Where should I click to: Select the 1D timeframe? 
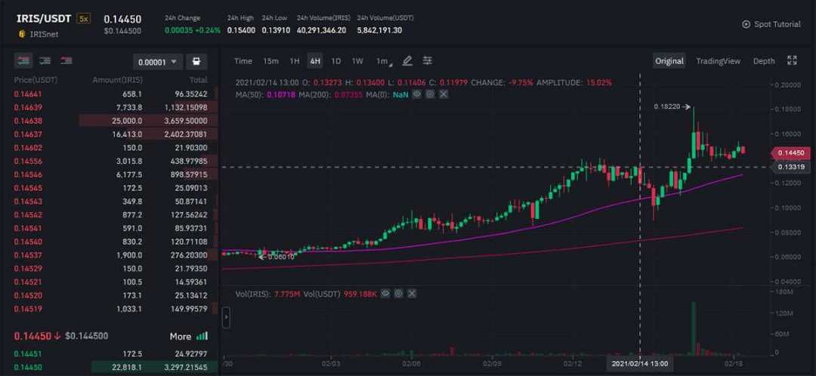[x=336, y=61]
